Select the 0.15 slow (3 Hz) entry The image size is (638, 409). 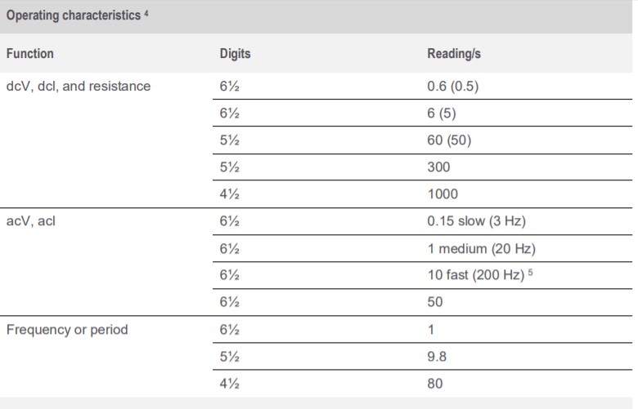coord(477,221)
